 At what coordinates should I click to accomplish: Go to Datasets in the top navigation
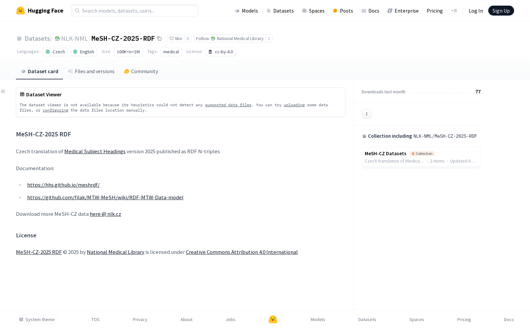(280, 11)
